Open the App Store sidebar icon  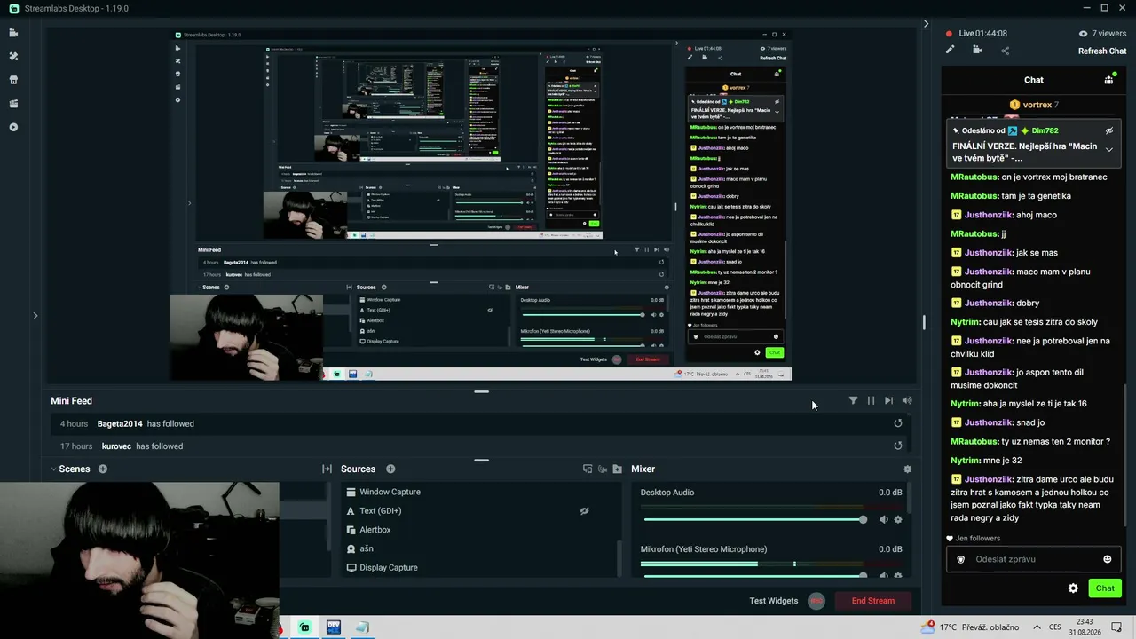tap(13, 80)
